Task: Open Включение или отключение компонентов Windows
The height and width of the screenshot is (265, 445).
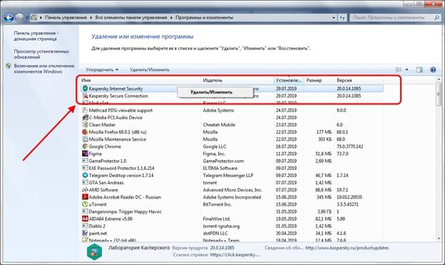Action: coord(44,69)
